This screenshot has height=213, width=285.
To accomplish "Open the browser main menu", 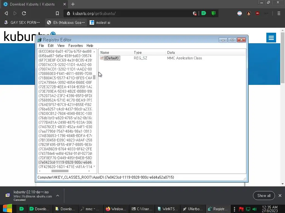I will click(279, 13).
